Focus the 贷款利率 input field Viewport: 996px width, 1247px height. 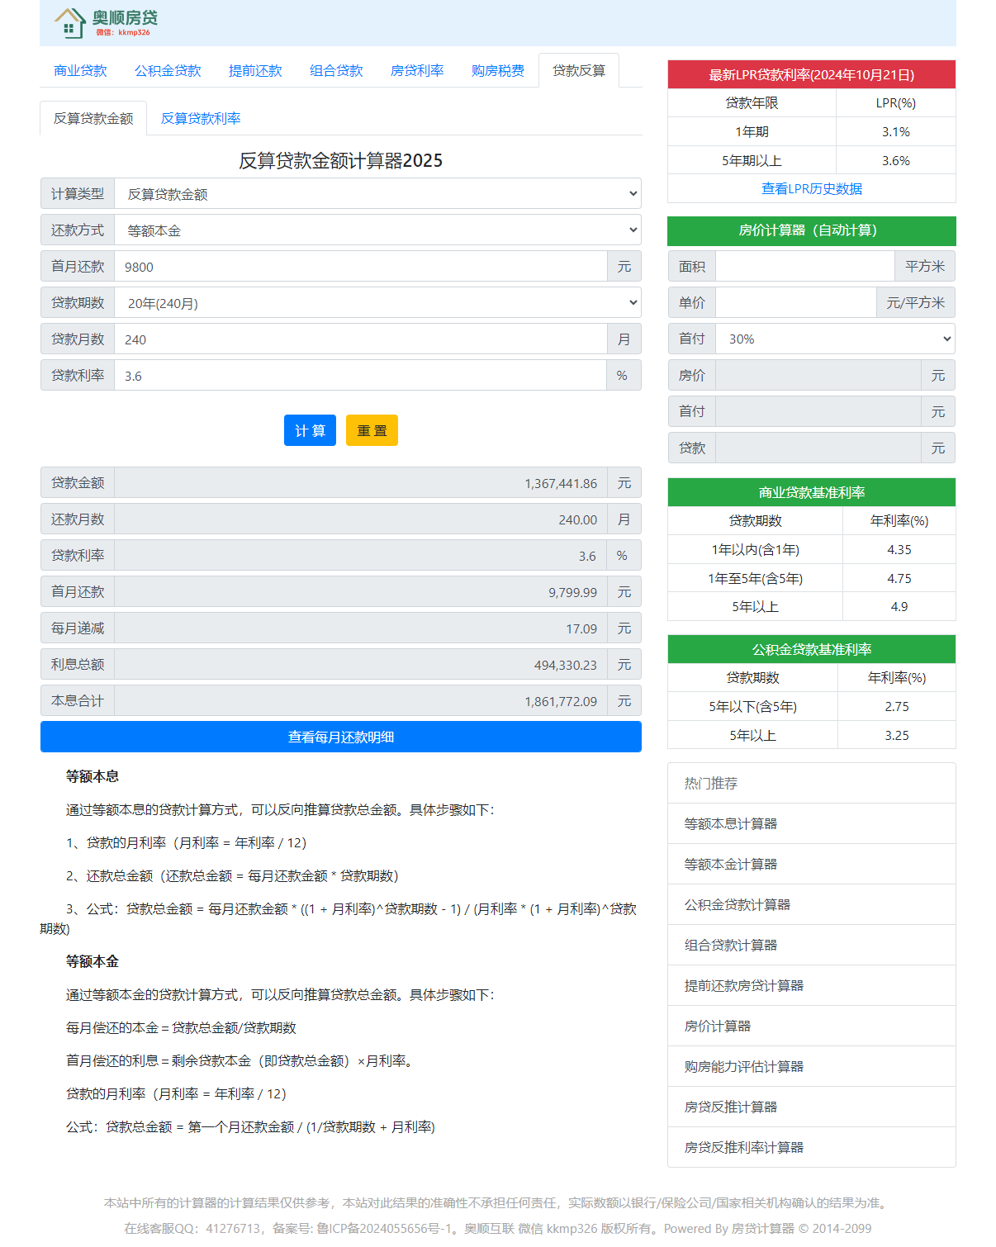click(x=360, y=376)
